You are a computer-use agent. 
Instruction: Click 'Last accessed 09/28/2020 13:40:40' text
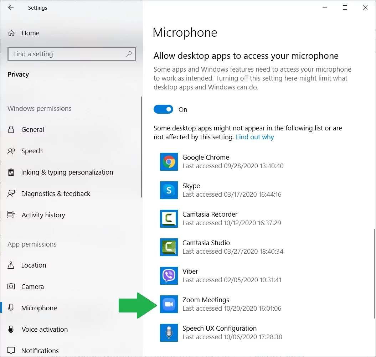click(x=233, y=166)
